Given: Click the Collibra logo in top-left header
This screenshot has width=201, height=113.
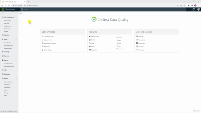Looking at the screenshot, I should [3, 9].
